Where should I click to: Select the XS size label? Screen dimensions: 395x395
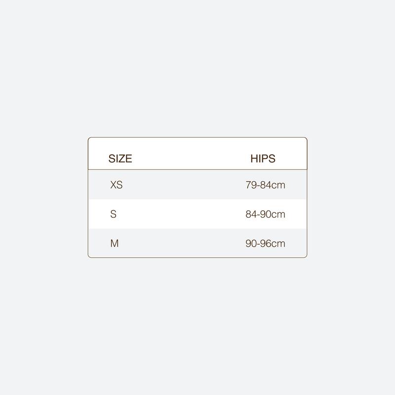click(x=117, y=185)
